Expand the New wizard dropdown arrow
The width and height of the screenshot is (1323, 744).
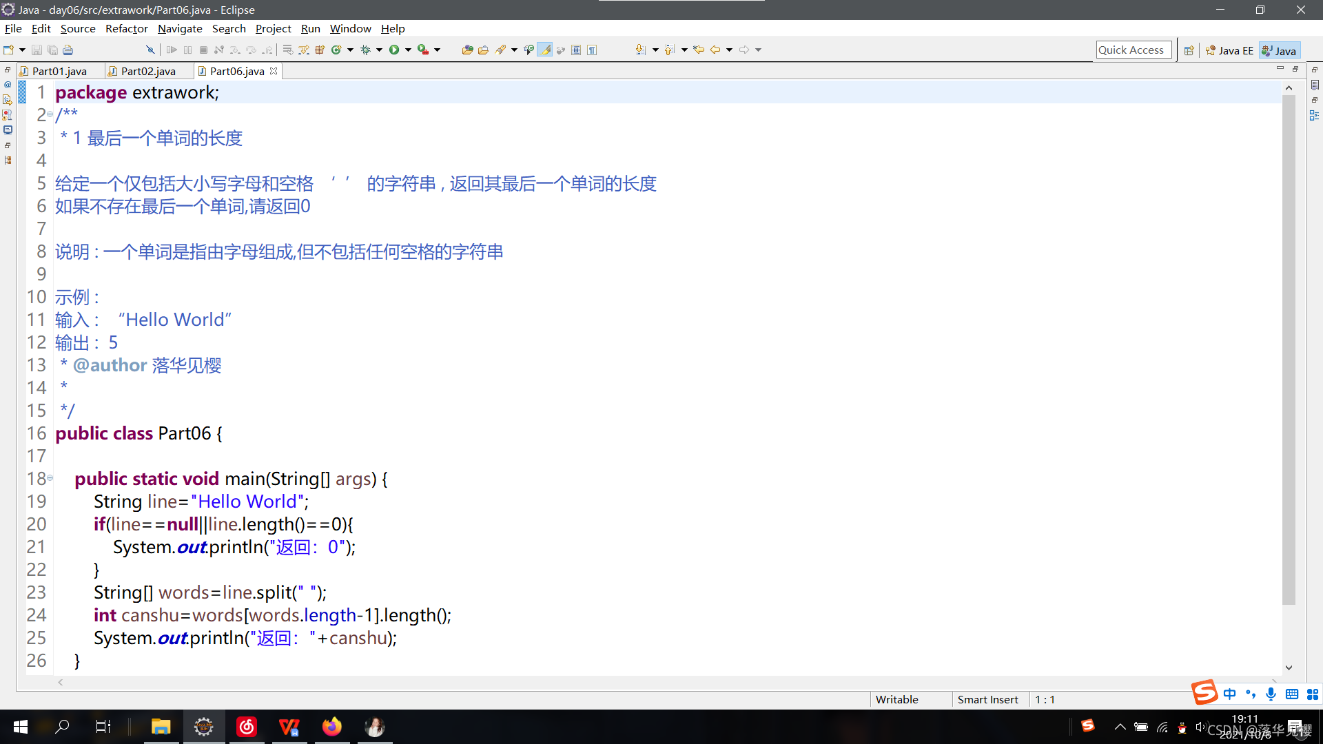[22, 50]
